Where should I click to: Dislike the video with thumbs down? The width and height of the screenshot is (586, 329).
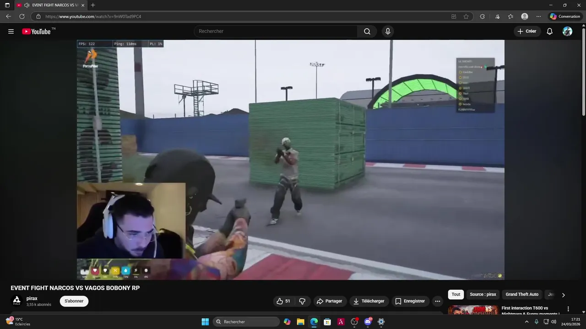302,301
